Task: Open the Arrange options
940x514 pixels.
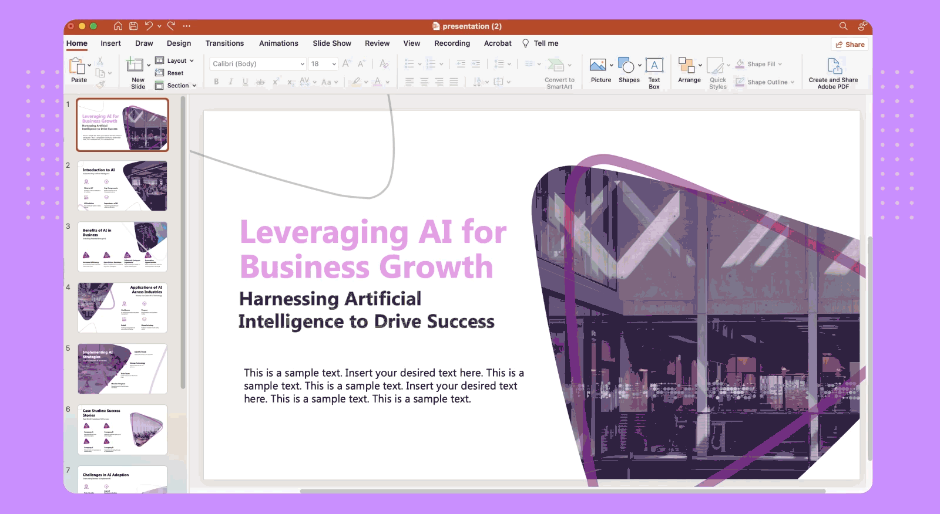Action: 689,70
